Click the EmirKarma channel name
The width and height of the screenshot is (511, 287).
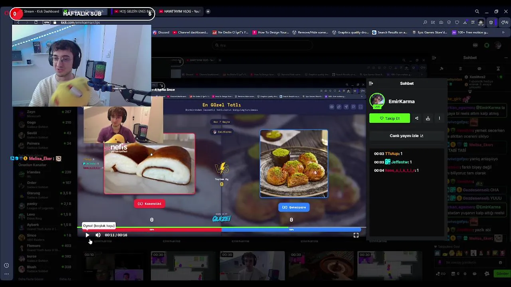402,102
